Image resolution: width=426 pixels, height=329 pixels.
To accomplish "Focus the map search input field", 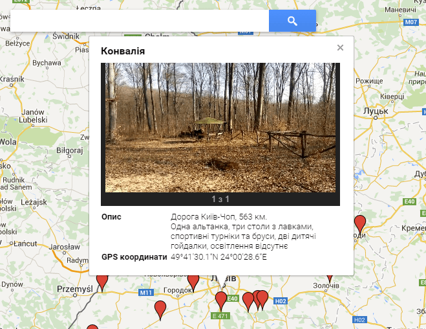I will tap(140, 21).
